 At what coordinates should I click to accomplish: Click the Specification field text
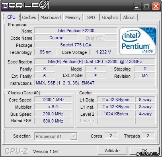click(95, 61)
